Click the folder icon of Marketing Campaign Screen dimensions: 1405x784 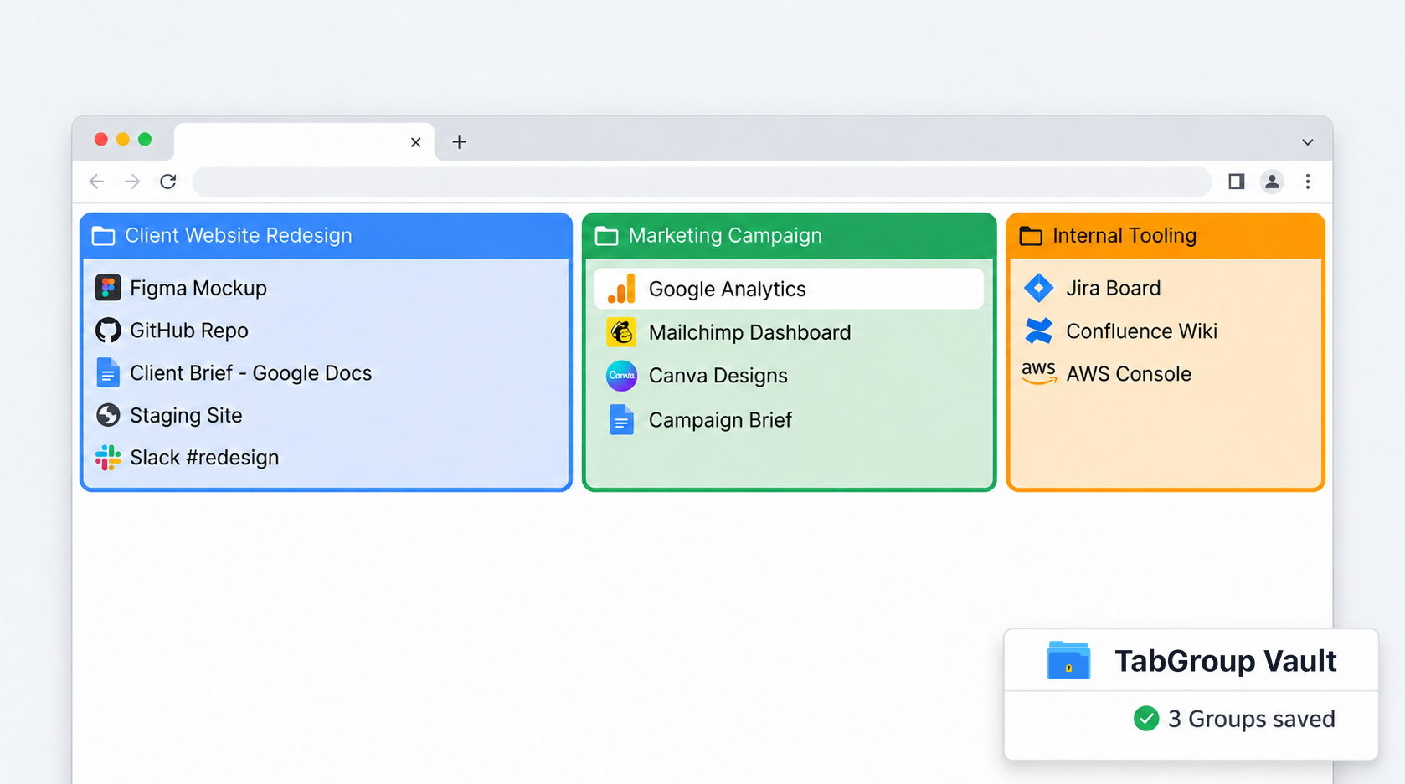pos(606,236)
